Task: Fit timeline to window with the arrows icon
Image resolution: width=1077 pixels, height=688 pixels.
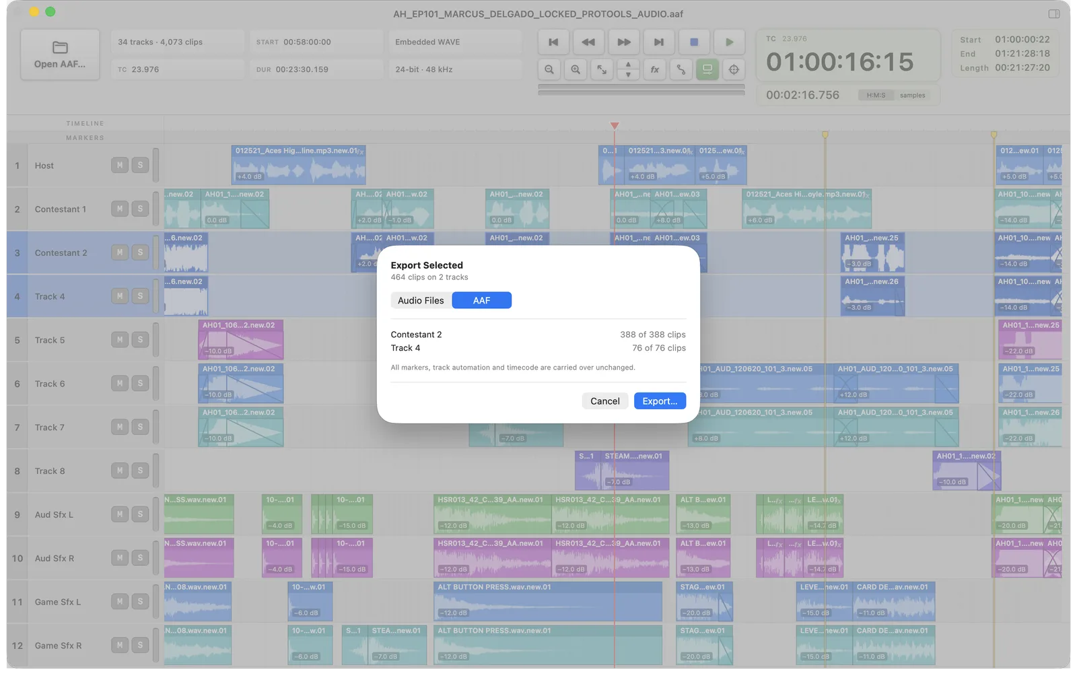Action: coord(602,69)
